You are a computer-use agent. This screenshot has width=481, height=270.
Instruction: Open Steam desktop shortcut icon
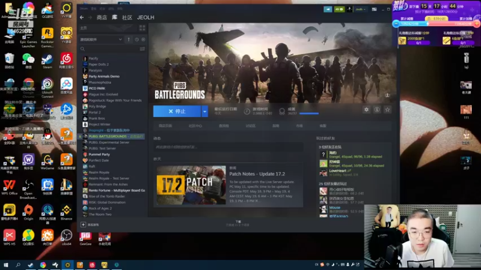coord(47,61)
